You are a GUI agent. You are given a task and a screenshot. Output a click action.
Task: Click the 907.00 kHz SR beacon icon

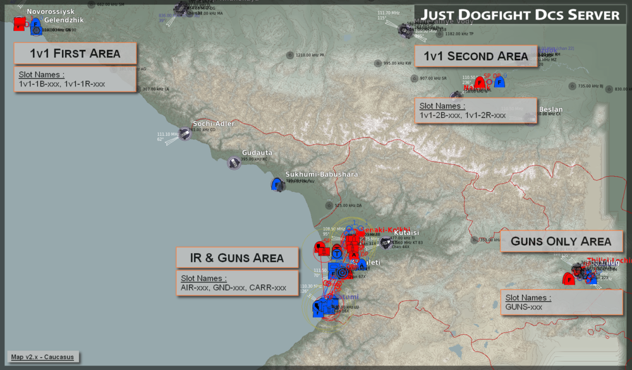(415, 78)
